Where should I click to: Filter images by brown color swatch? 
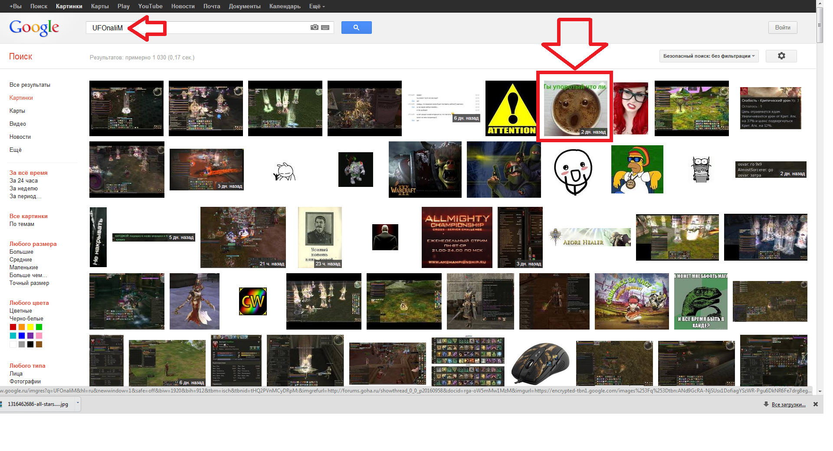[x=39, y=344]
